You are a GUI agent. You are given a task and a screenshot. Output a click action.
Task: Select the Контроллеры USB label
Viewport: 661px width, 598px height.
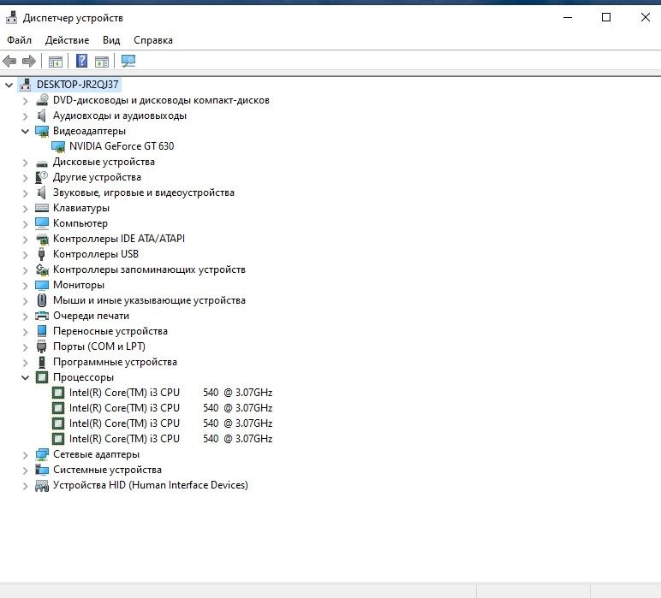click(96, 254)
